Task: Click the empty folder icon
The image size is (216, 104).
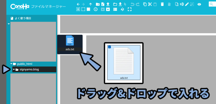Action: 169,4
